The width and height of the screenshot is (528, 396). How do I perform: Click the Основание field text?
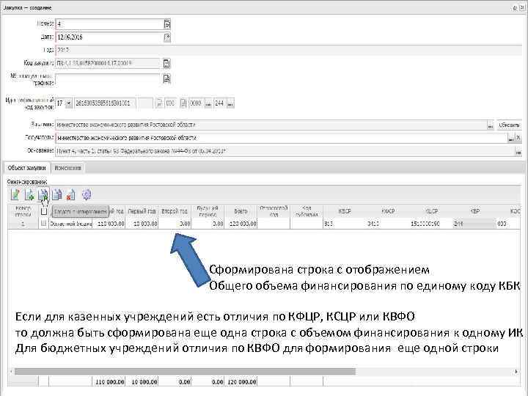click(x=285, y=151)
